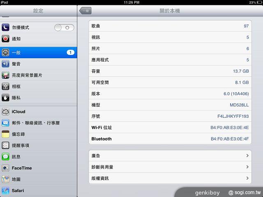Open the 相框 Picture Frame icon

pos(5,87)
